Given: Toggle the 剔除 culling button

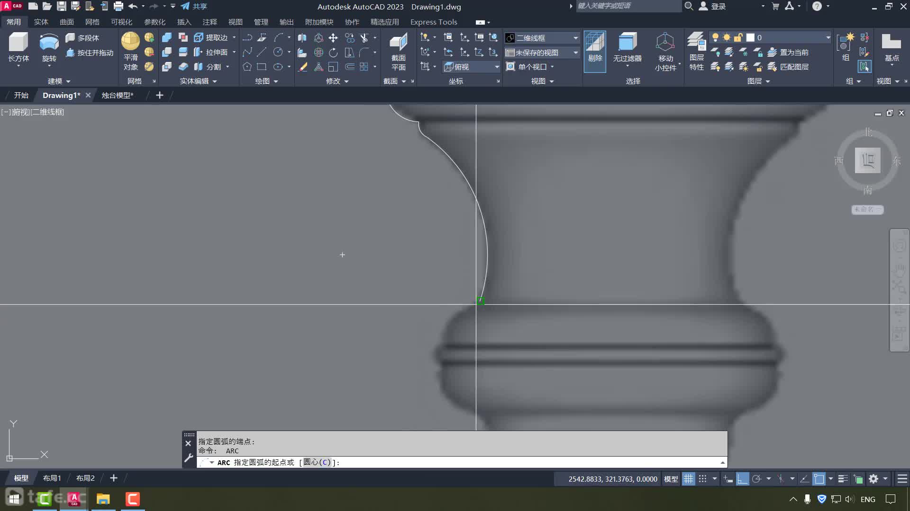Looking at the screenshot, I should (595, 51).
